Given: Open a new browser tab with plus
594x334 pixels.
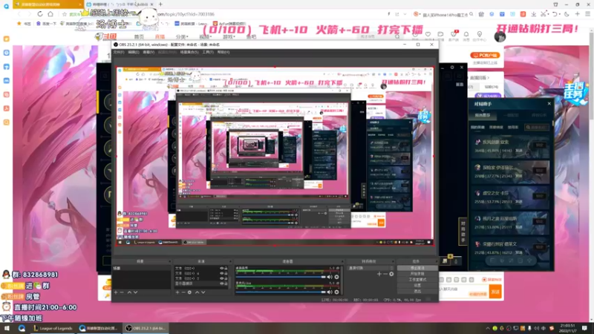Looking at the screenshot, I should (160, 4).
